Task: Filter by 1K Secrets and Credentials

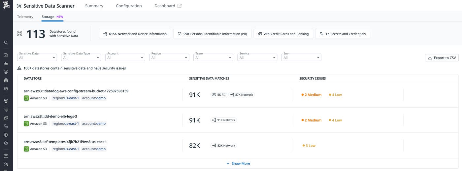Action: 343,34
